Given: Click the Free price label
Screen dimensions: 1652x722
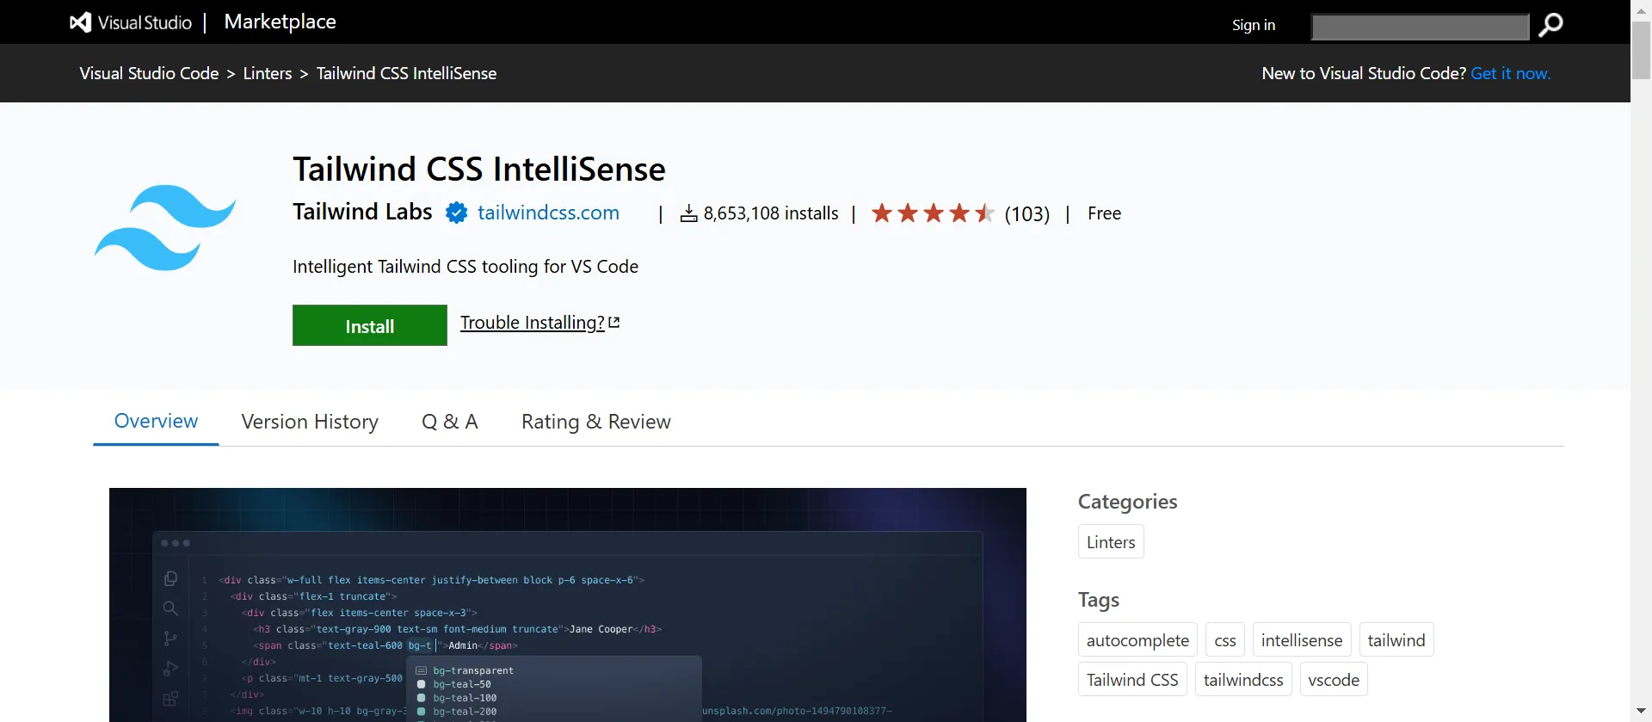Looking at the screenshot, I should tap(1104, 213).
